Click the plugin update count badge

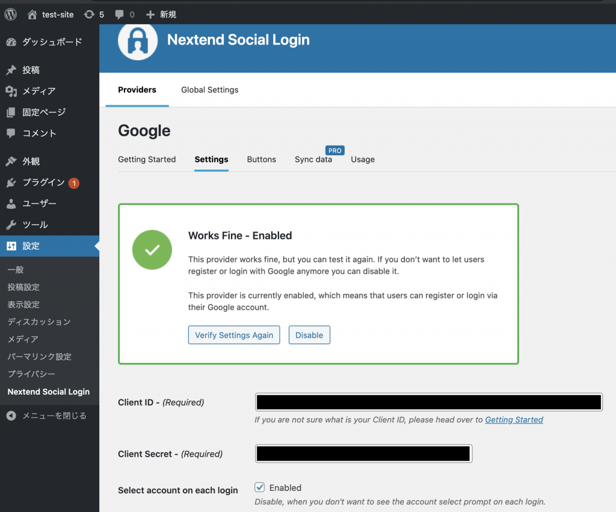[74, 183]
